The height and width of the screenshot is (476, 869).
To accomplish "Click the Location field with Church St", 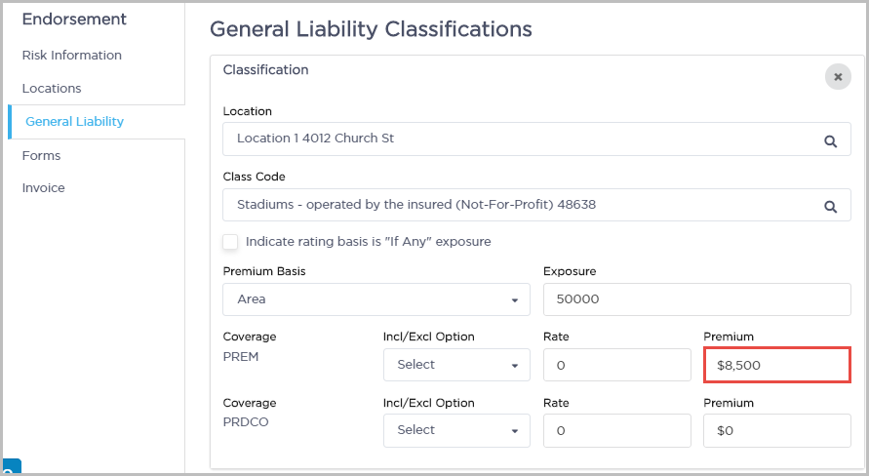I will click(x=517, y=139).
